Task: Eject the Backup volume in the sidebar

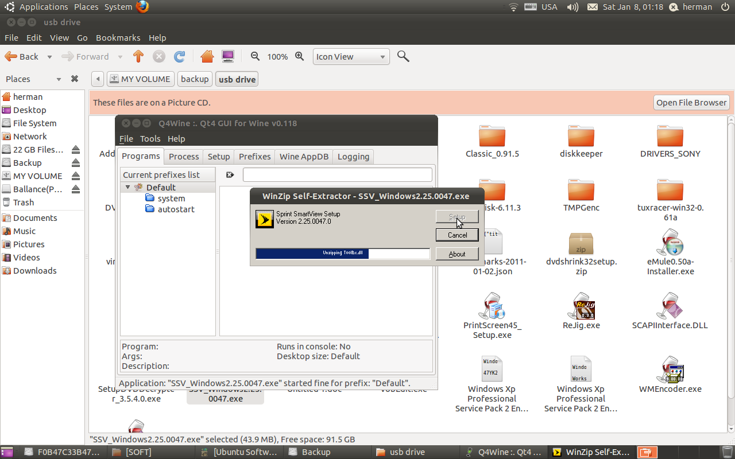Action: [x=75, y=163]
